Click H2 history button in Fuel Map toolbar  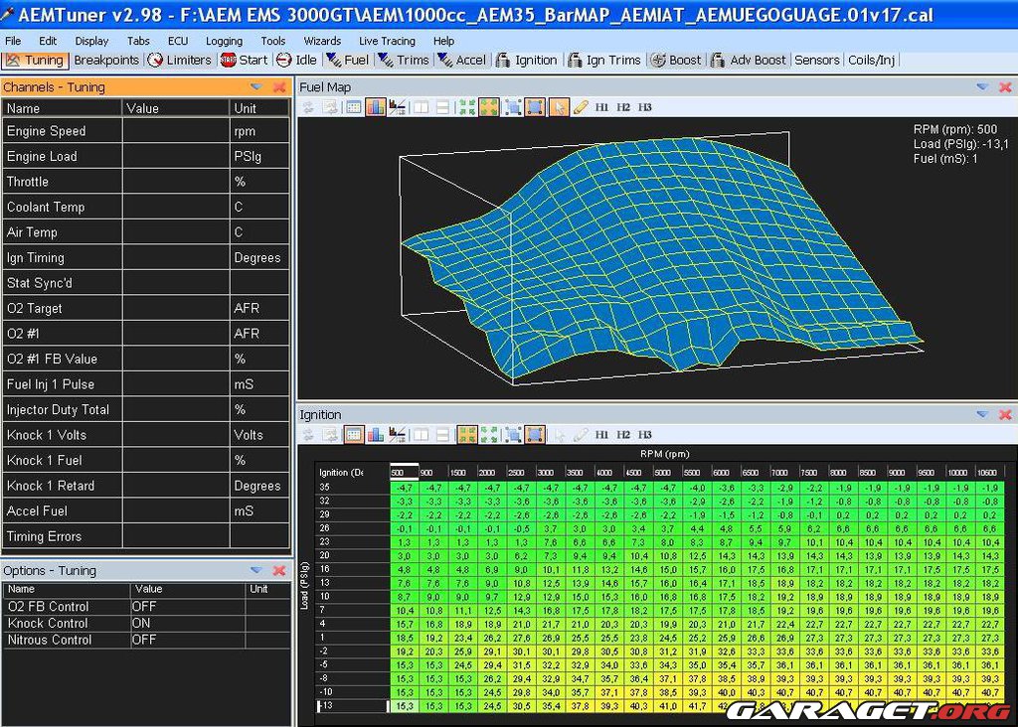[x=623, y=107]
